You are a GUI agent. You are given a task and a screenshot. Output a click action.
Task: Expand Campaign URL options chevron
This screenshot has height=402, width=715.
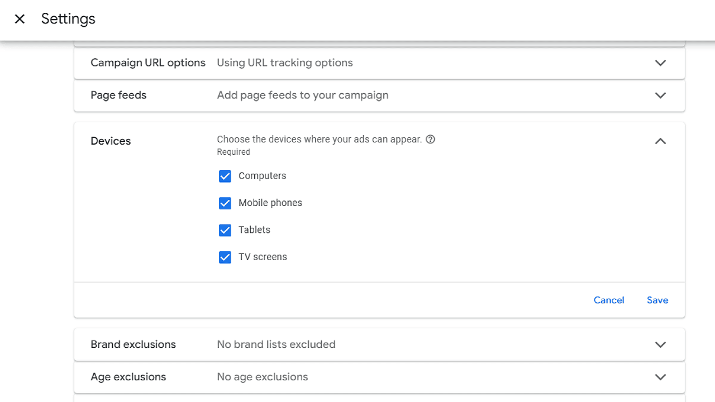tap(660, 63)
